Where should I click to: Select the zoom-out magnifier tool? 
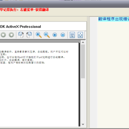(x=47, y=35)
